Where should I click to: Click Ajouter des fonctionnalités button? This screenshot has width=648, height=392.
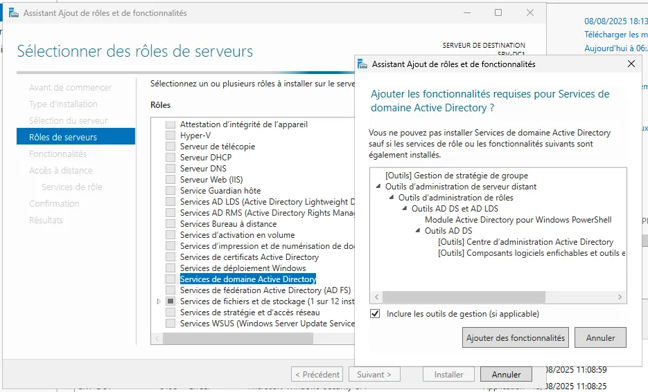click(516, 338)
